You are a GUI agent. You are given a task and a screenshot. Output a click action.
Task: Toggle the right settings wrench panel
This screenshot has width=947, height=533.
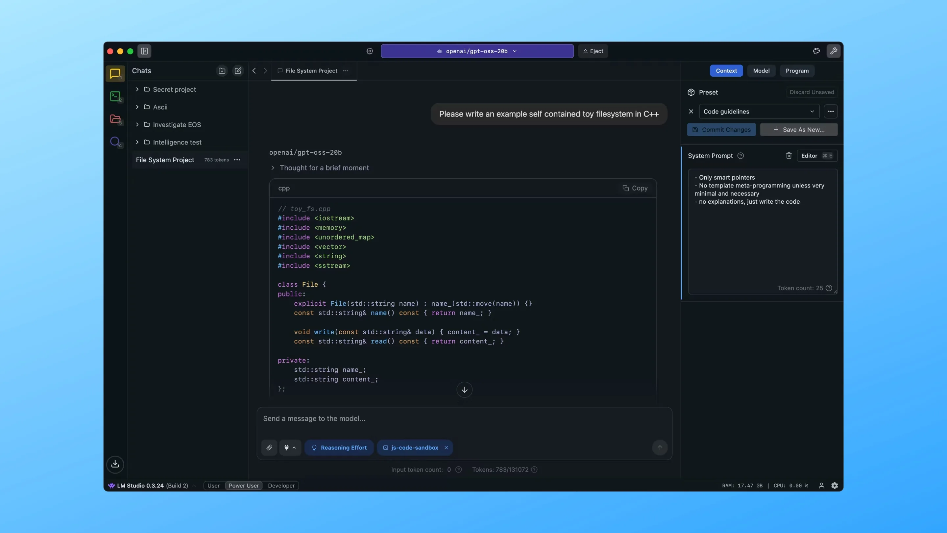pyautogui.click(x=834, y=51)
